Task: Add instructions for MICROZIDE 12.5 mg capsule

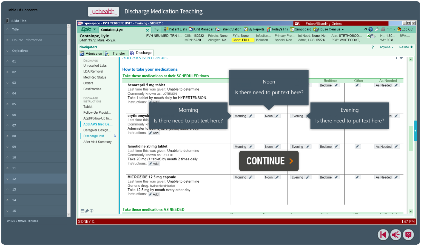Action: [x=154, y=194]
